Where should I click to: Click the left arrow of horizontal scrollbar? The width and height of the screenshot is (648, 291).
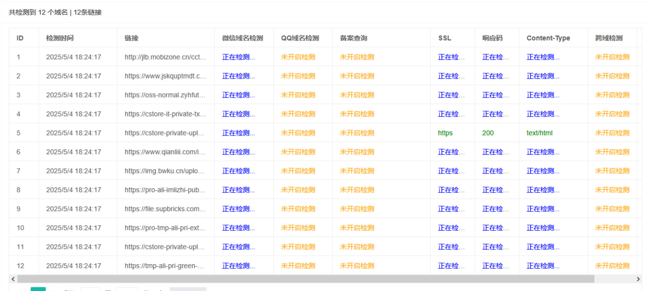tap(13, 279)
